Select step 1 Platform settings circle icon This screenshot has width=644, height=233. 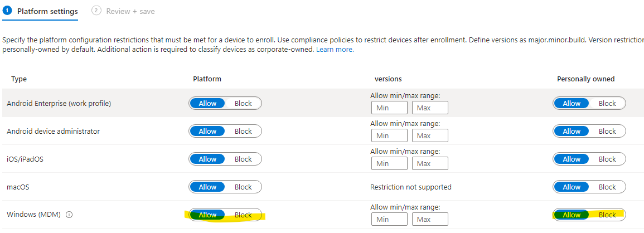tap(7, 11)
